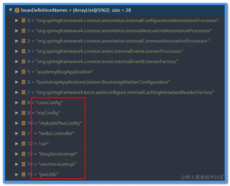
Task: Expand element 4 internalEventListenerFactory arrow
Action: (x=17, y=62)
